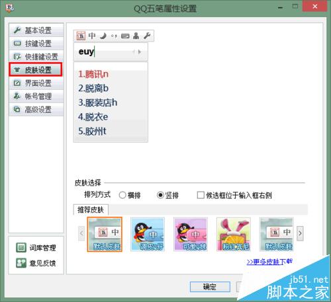Select 横排 horizontal layout radio button
Screen dimensions: 331x302
(122, 195)
